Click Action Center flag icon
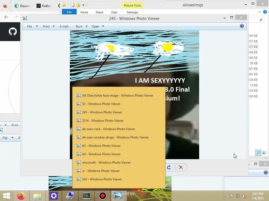Image resolution: width=269 pixels, height=201 pixels. tap(231, 196)
